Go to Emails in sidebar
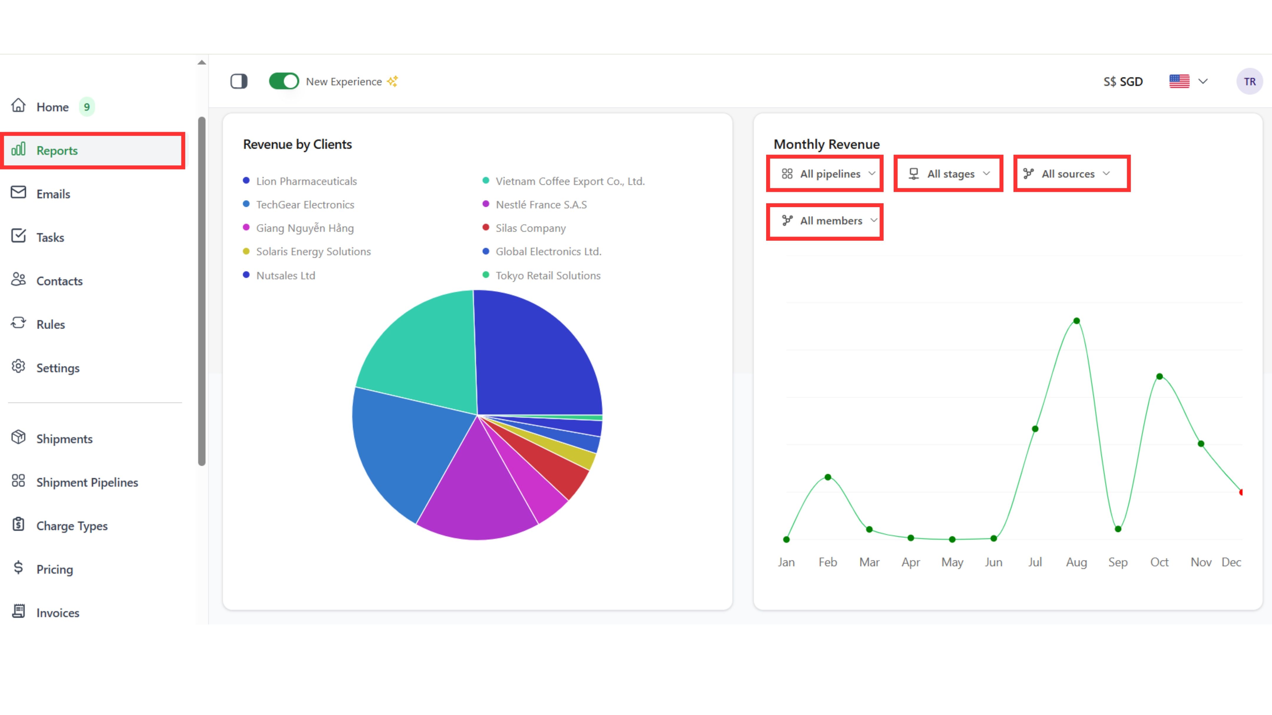The height and width of the screenshot is (715, 1272). 53,194
